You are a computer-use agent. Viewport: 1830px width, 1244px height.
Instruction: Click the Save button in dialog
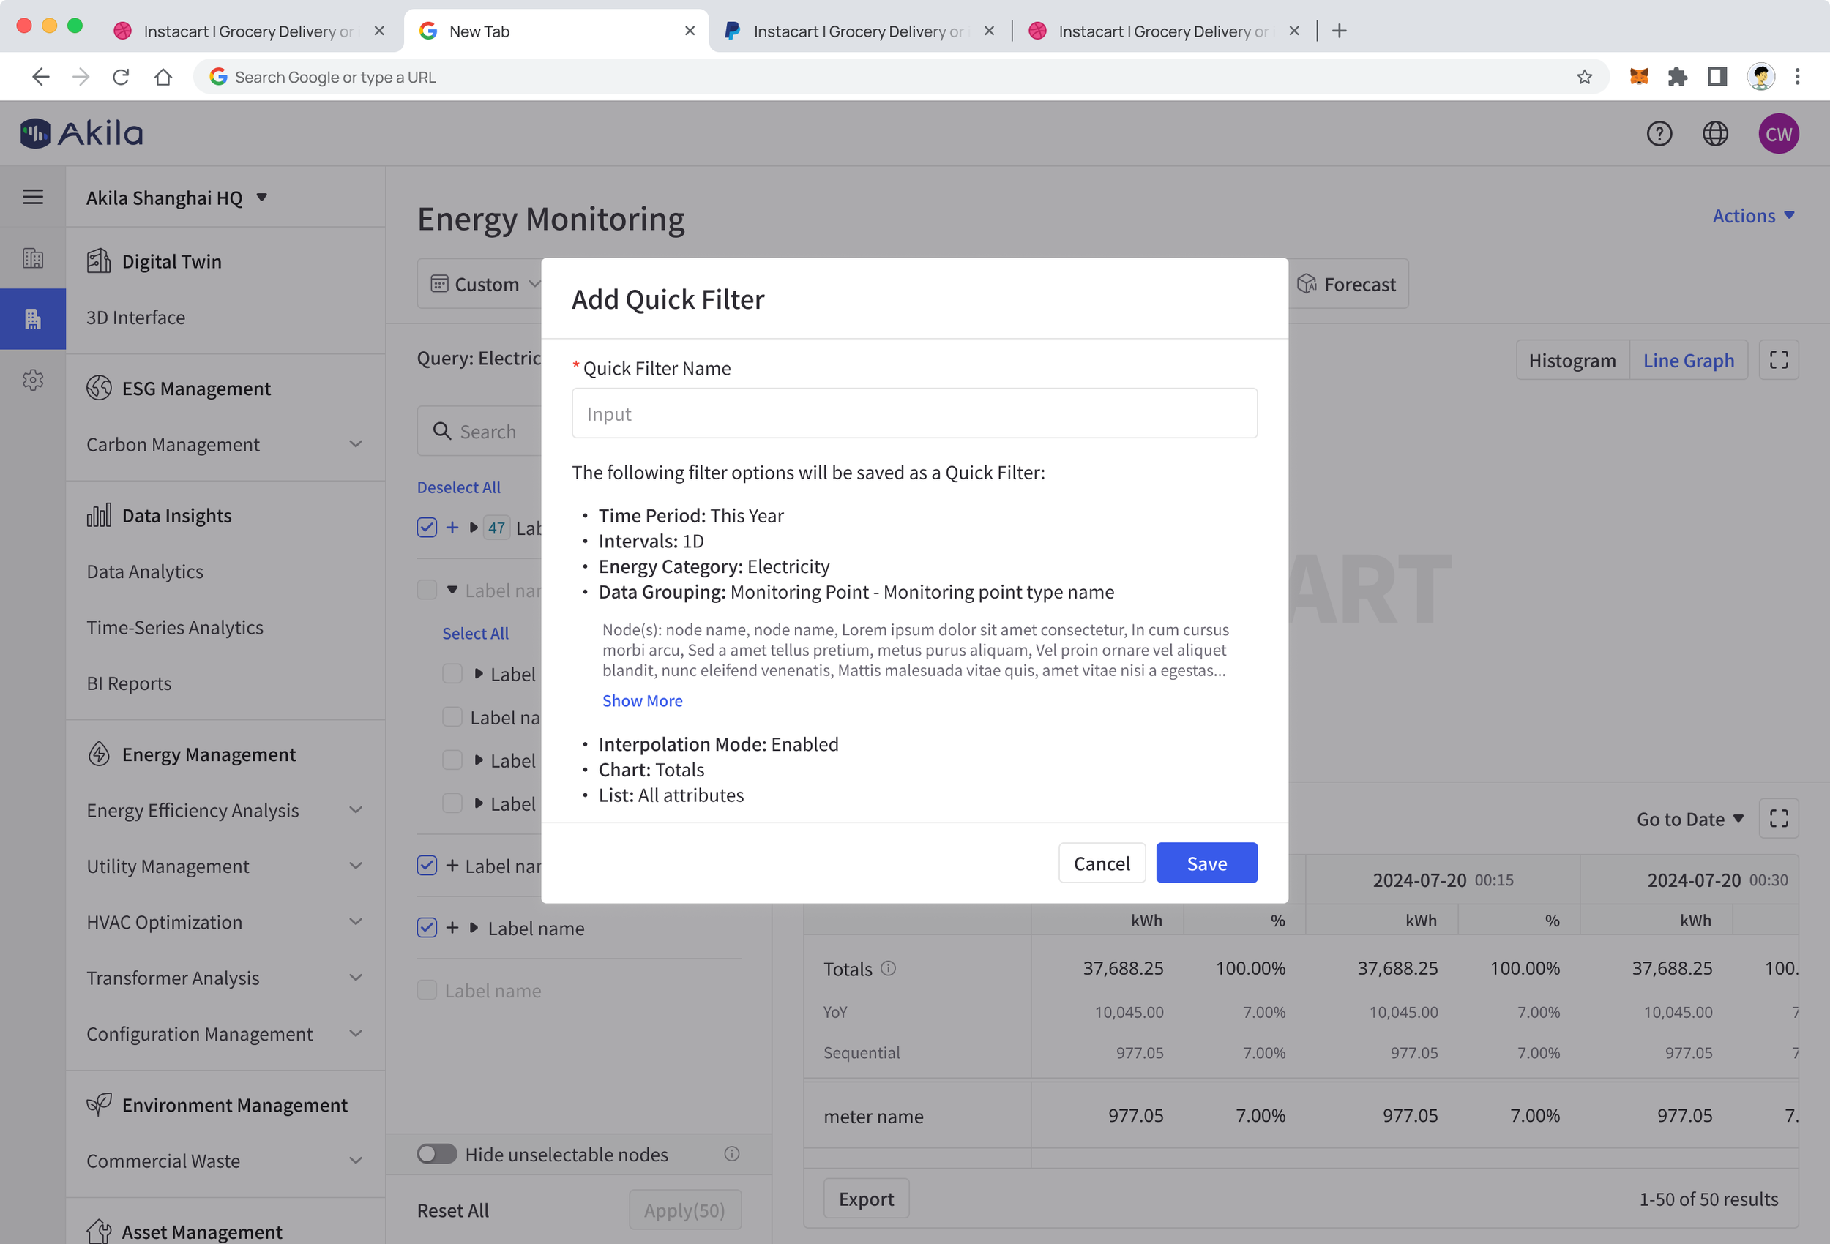1206,863
